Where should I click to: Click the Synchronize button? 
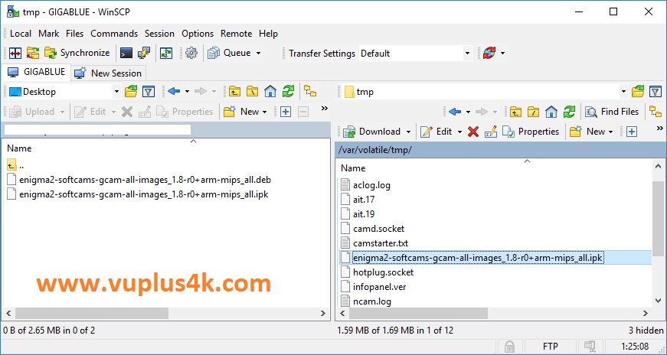(77, 53)
